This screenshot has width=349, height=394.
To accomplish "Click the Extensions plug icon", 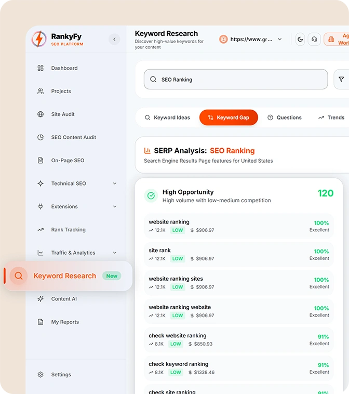I will tap(41, 206).
